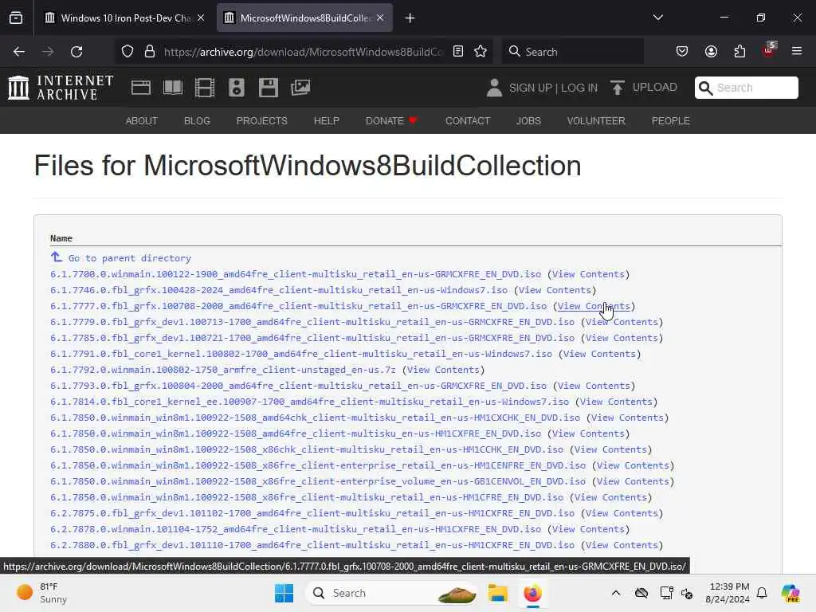Click Go to parent directory link
The width and height of the screenshot is (816, 612).
[x=130, y=258]
